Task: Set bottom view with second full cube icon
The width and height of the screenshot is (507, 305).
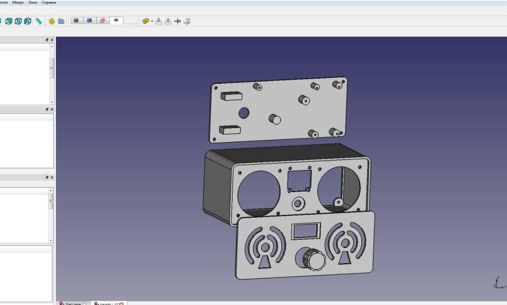Action: (x=18, y=21)
